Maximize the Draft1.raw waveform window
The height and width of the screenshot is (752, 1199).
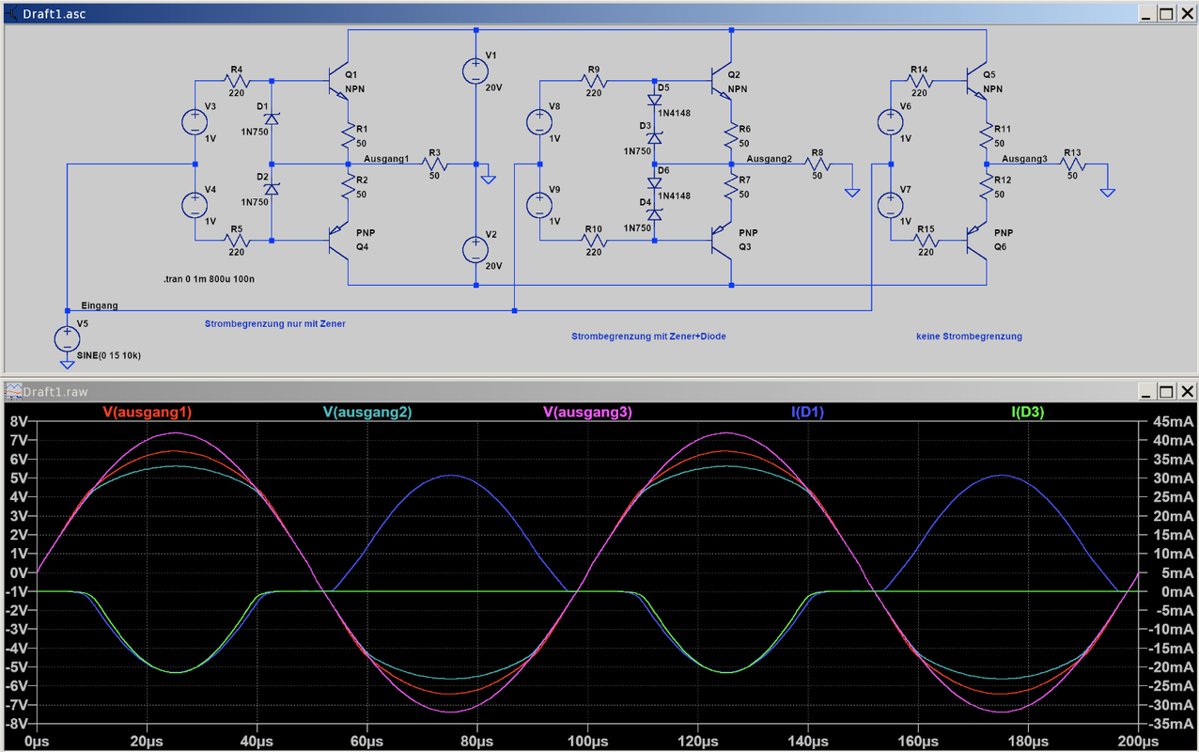[x=1166, y=391]
